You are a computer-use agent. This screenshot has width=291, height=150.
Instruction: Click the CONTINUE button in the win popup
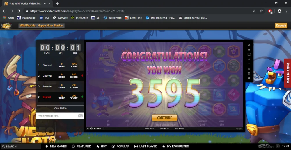pyautogui.click(x=164, y=118)
